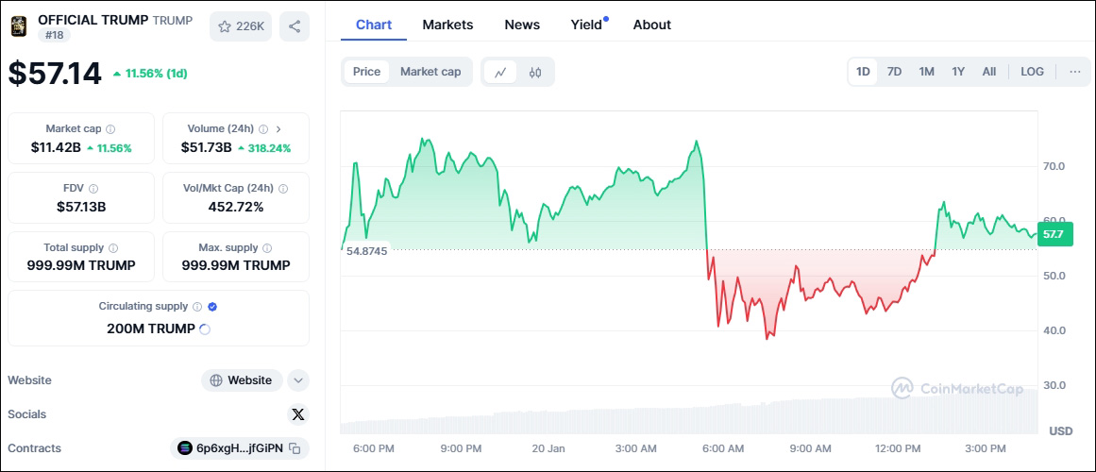Click the 57.7 current price marker
The height and width of the screenshot is (472, 1096).
pyautogui.click(x=1054, y=233)
